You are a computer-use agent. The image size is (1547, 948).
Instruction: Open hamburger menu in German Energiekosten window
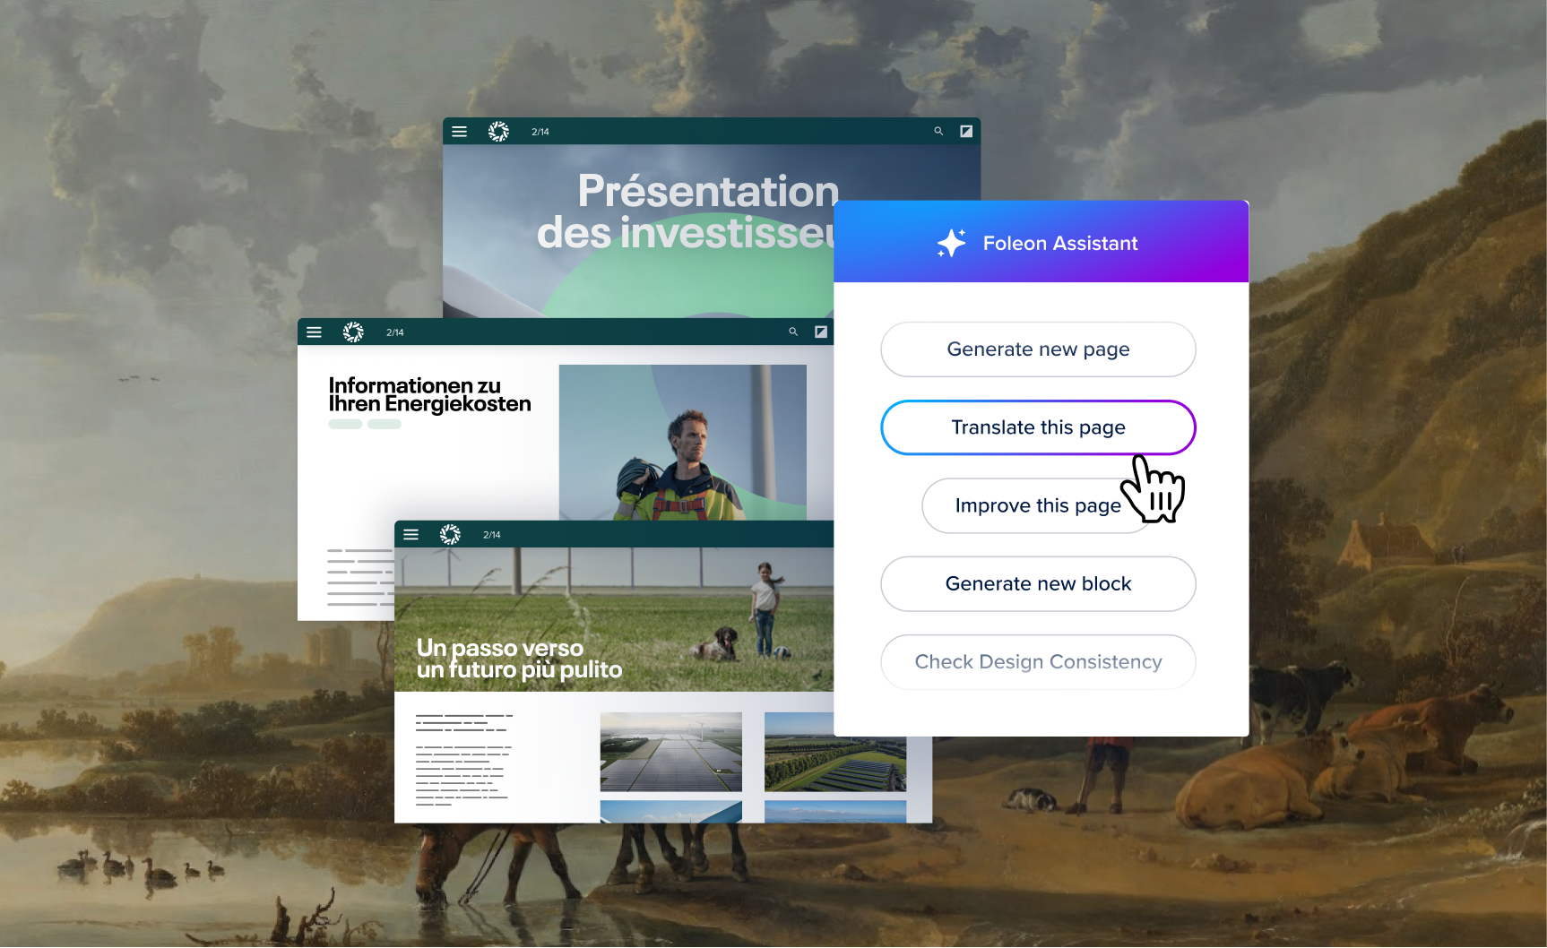pyautogui.click(x=314, y=332)
